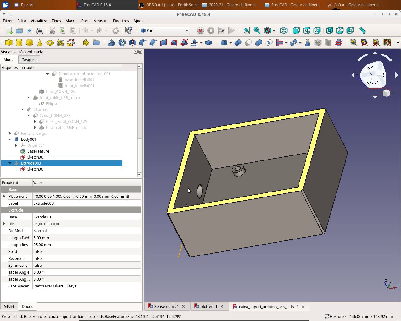
Task: Expand the Placement property row
Action: tap(4, 196)
